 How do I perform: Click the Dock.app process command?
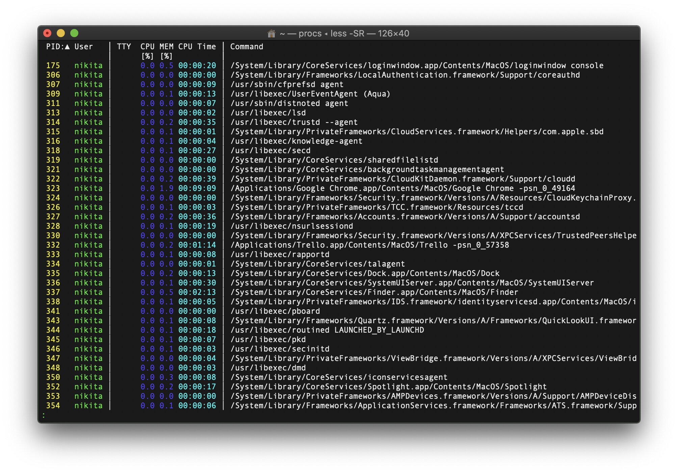(x=365, y=273)
